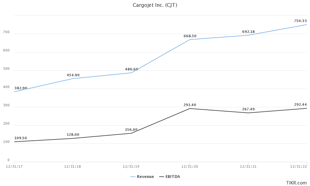Click the 292.44 EBITDA data label
This screenshot has width=310, height=186.
pos(300,105)
